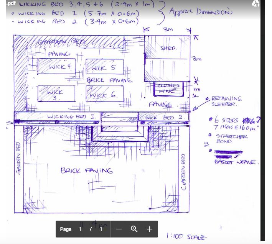Click the dark vertical scrollbar at right
The height and width of the screenshot is (244, 272).
[x=262, y=120]
